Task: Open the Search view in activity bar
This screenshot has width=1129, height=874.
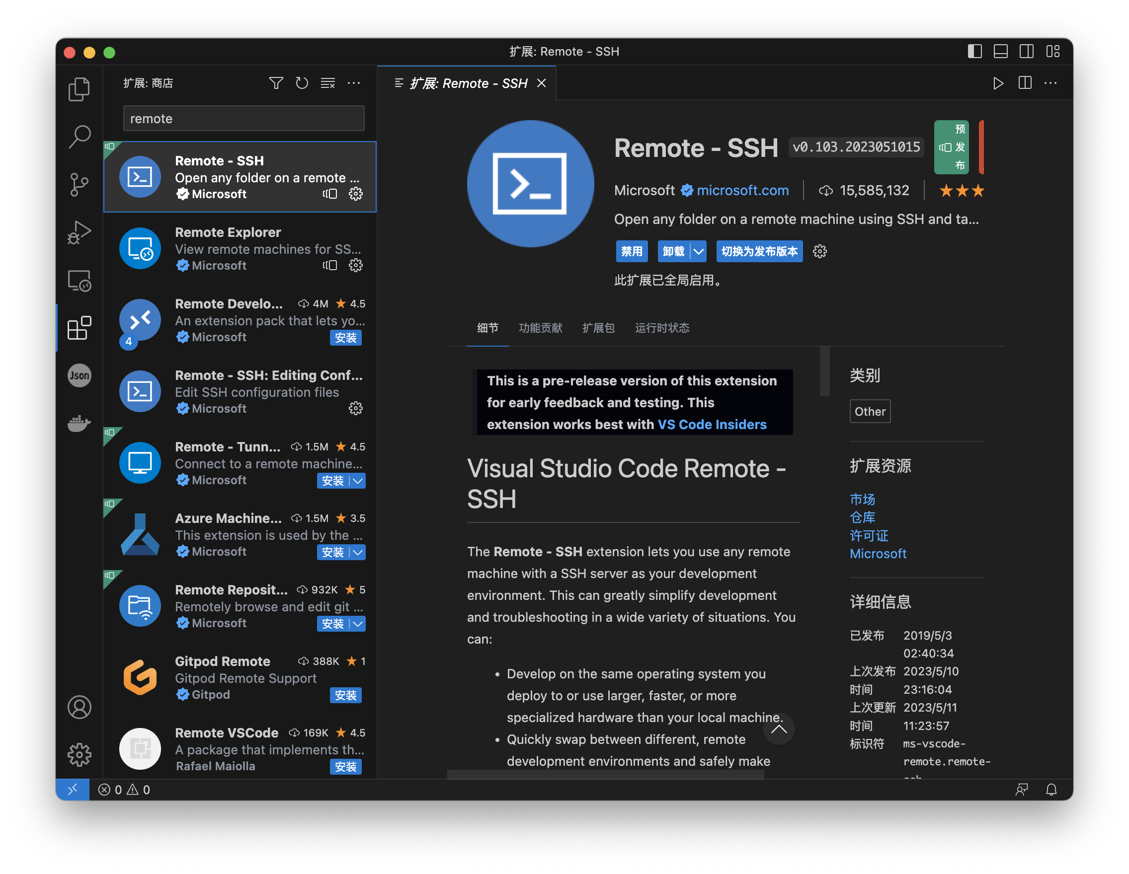Action: (79, 137)
